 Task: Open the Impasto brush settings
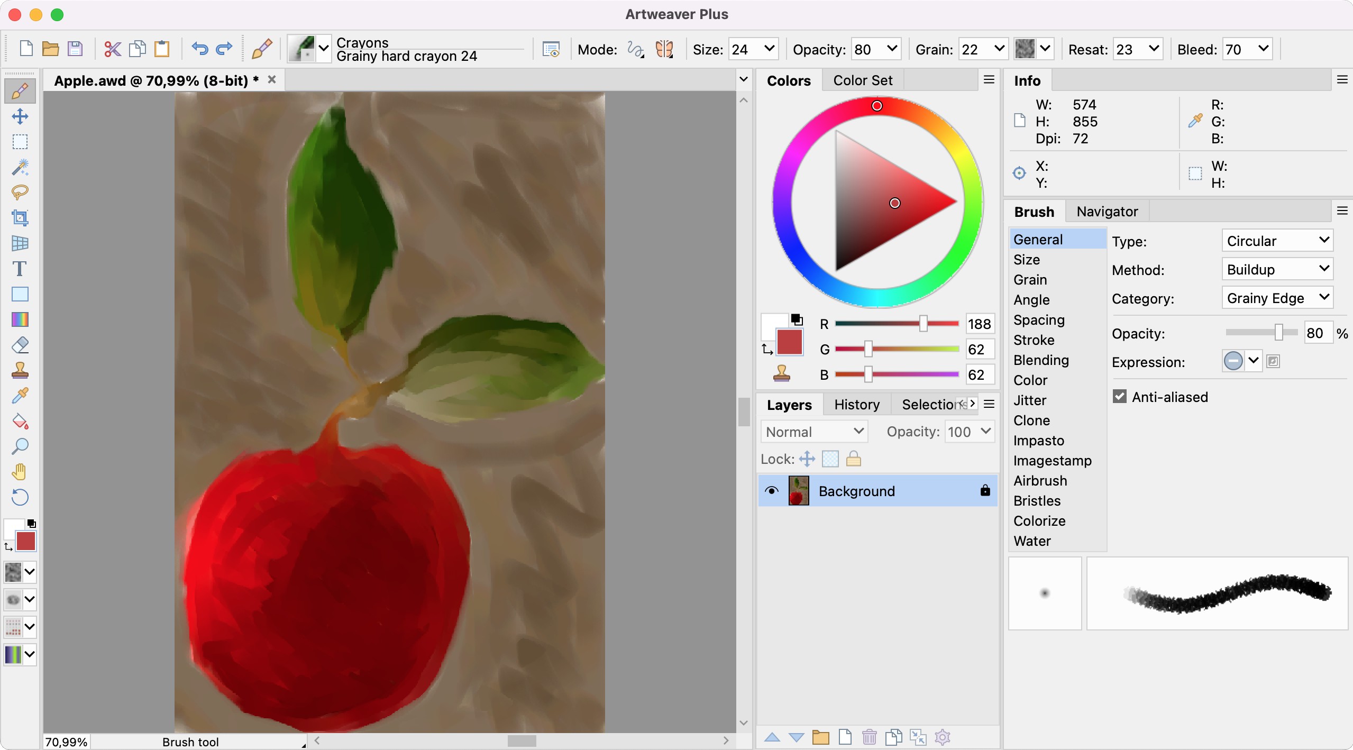tap(1038, 441)
